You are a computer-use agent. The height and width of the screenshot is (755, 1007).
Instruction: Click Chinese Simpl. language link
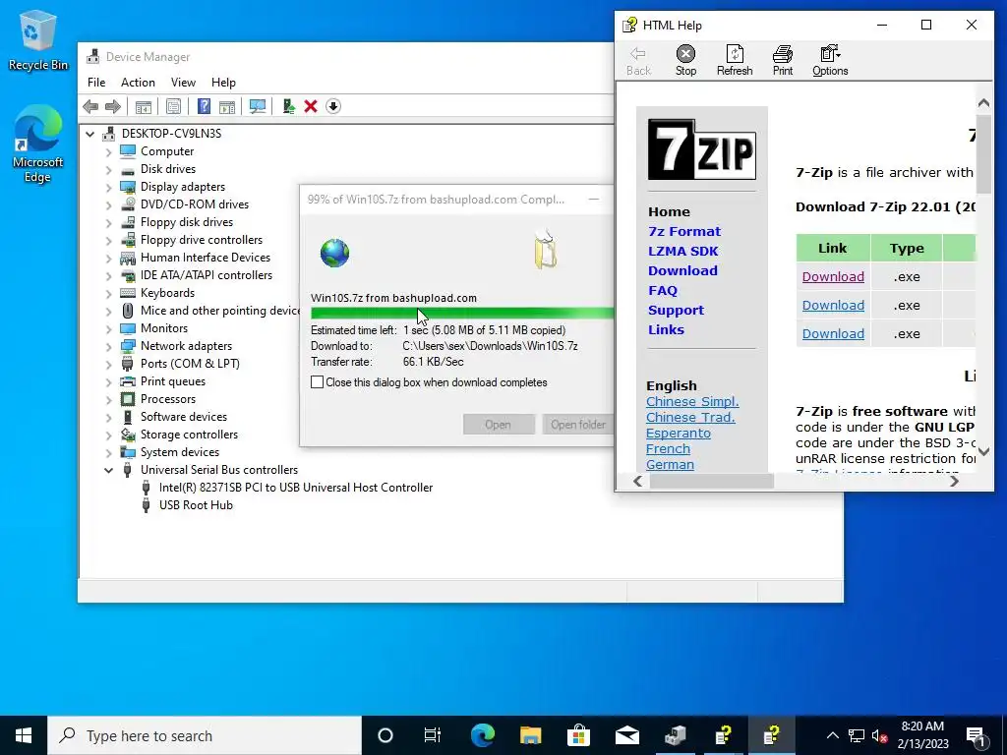[692, 401]
